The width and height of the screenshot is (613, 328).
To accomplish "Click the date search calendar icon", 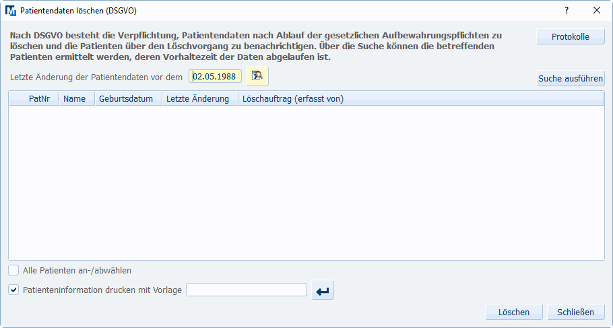I will pyautogui.click(x=257, y=76).
